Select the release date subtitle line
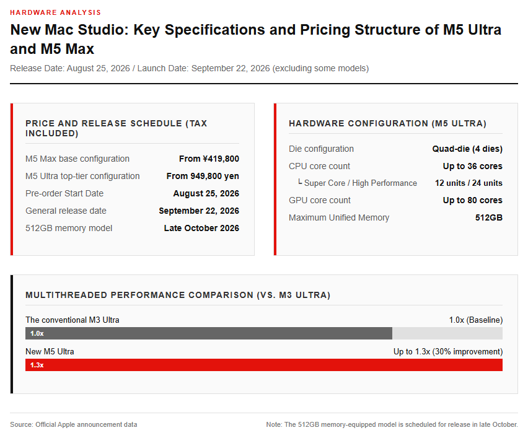This screenshot has width=528, height=438. click(x=189, y=68)
